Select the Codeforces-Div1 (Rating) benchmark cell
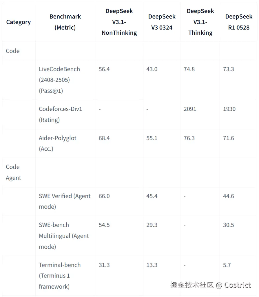Viewport: 259px width, 297px height. [61, 114]
